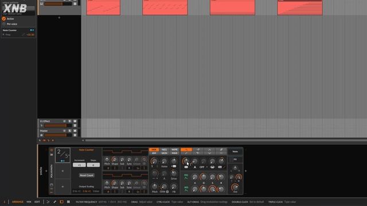Toggle the Per-voice option

[x=4, y=24]
